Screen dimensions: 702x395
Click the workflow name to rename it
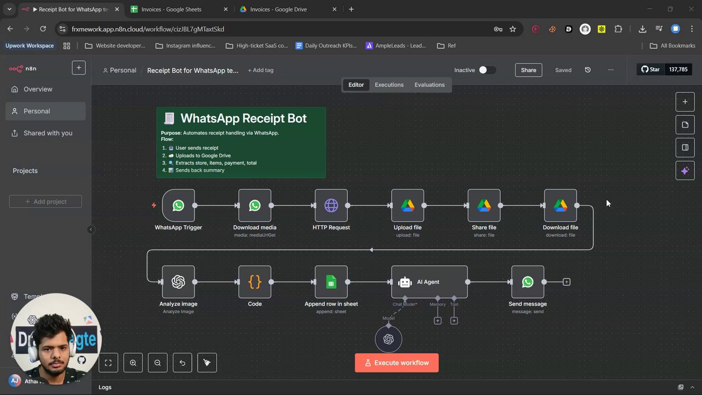coord(193,70)
